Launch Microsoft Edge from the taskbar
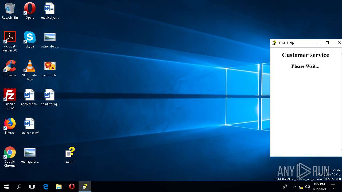This screenshot has height=192, width=342. point(46,187)
